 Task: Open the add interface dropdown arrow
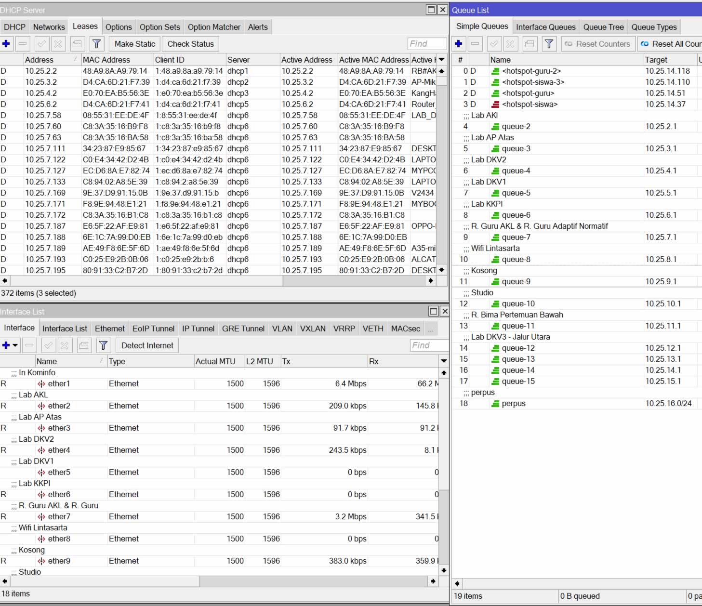click(15, 345)
